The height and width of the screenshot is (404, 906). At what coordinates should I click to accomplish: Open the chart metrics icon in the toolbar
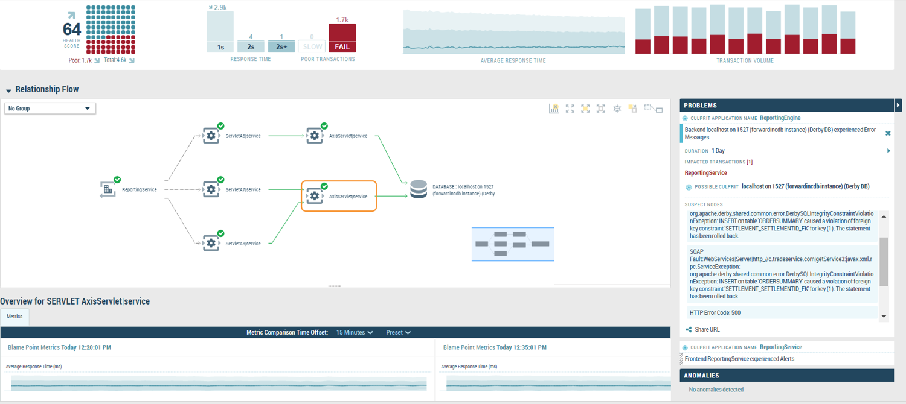point(554,109)
